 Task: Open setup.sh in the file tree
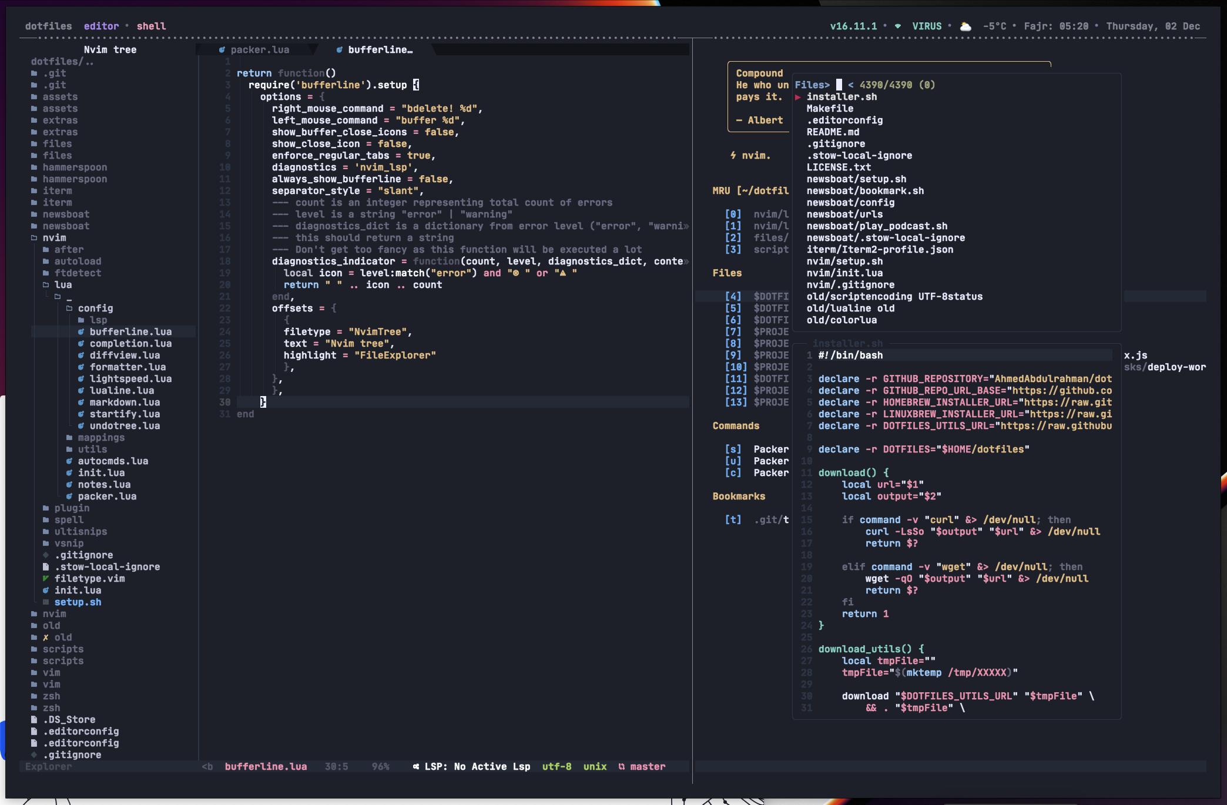click(78, 602)
